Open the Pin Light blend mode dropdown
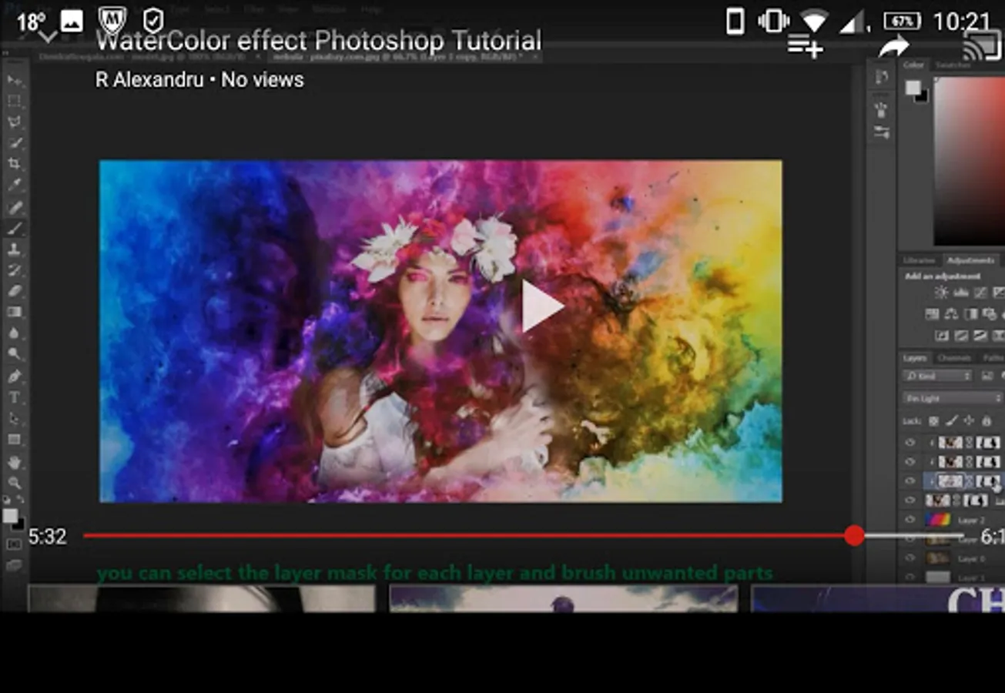 pos(953,398)
